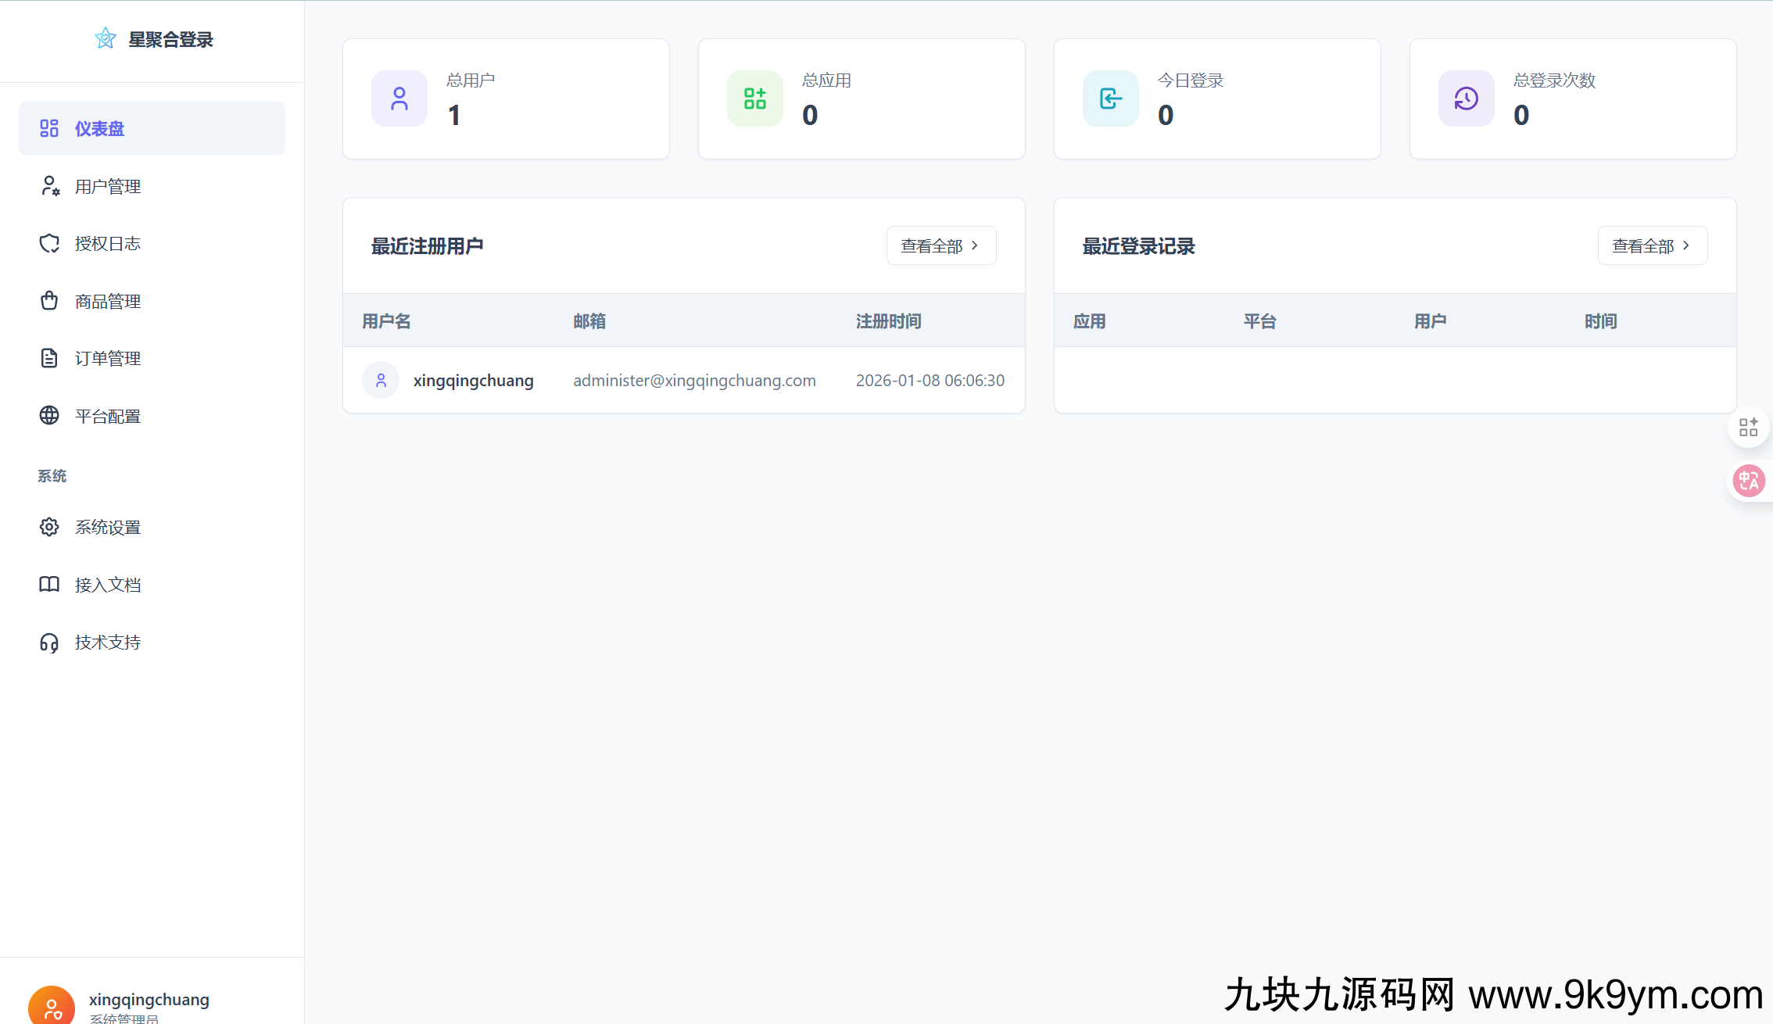Image resolution: width=1773 pixels, height=1024 pixels.
Task: Click the orange admin avatar at bottom left
Action: click(x=52, y=1007)
